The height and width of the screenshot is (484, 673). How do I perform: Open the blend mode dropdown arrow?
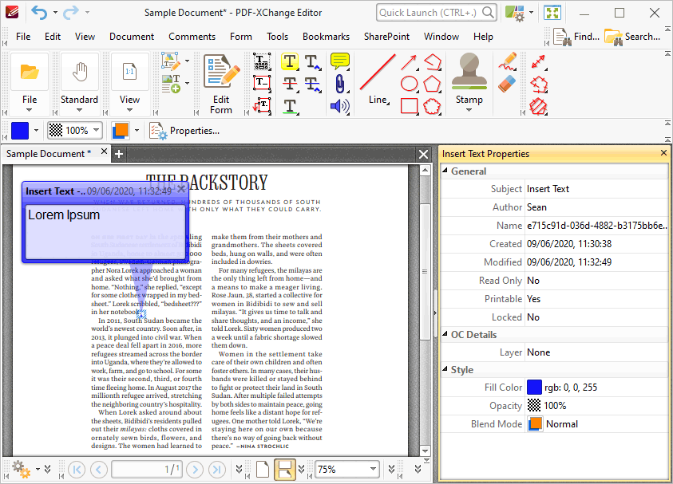tap(137, 130)
